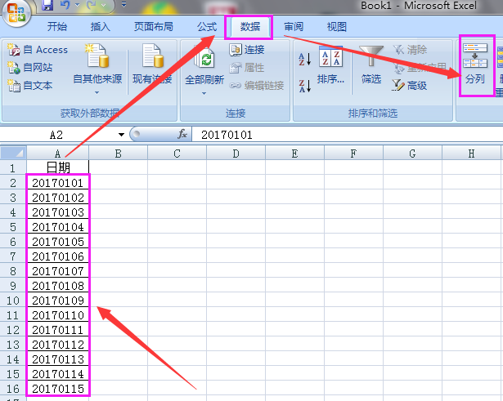
Task: Click 清除 filter button
Action: [x=411, y=50]
